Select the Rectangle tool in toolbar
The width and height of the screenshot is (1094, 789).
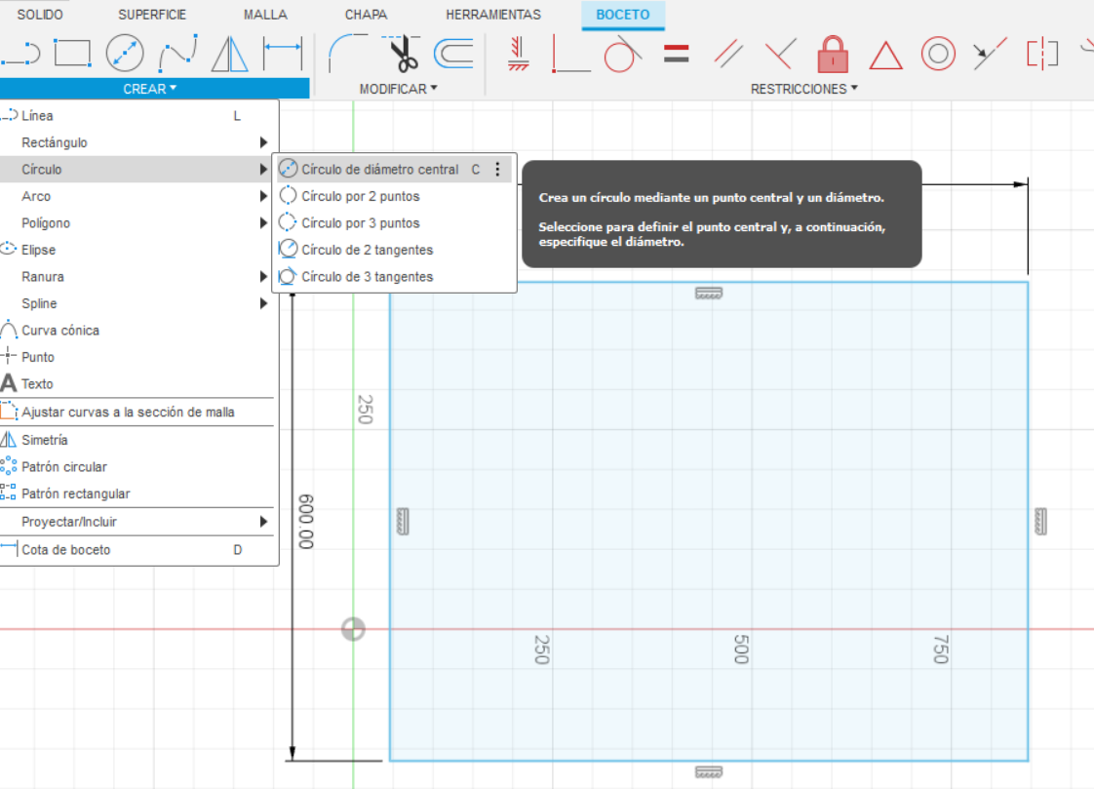pos(72,54)
